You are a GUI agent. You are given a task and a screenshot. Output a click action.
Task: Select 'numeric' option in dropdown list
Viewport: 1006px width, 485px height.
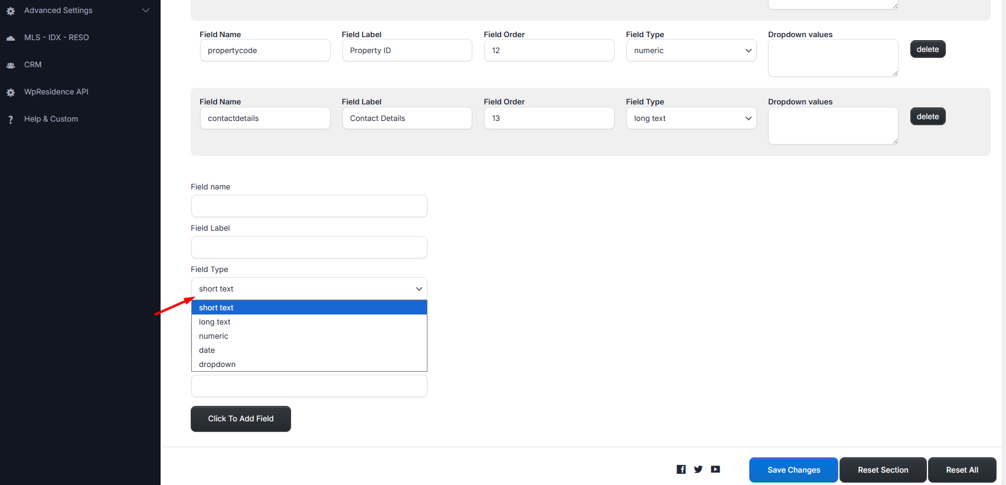click(214, 336)
